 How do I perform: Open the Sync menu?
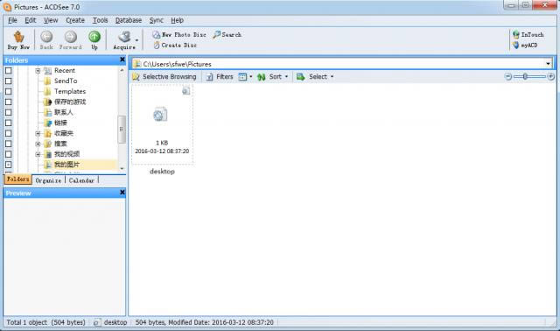pos(156,20)
